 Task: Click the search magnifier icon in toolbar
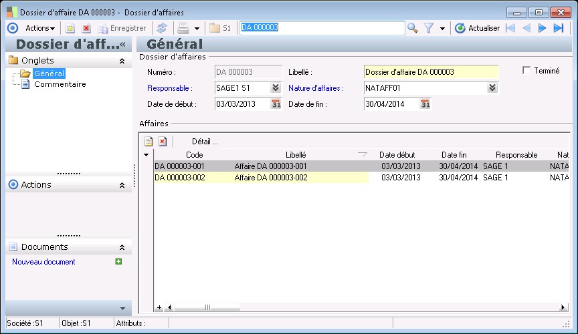[413, 28]
